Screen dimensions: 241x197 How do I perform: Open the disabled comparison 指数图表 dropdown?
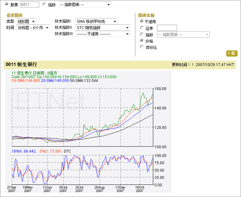[183, 35]
